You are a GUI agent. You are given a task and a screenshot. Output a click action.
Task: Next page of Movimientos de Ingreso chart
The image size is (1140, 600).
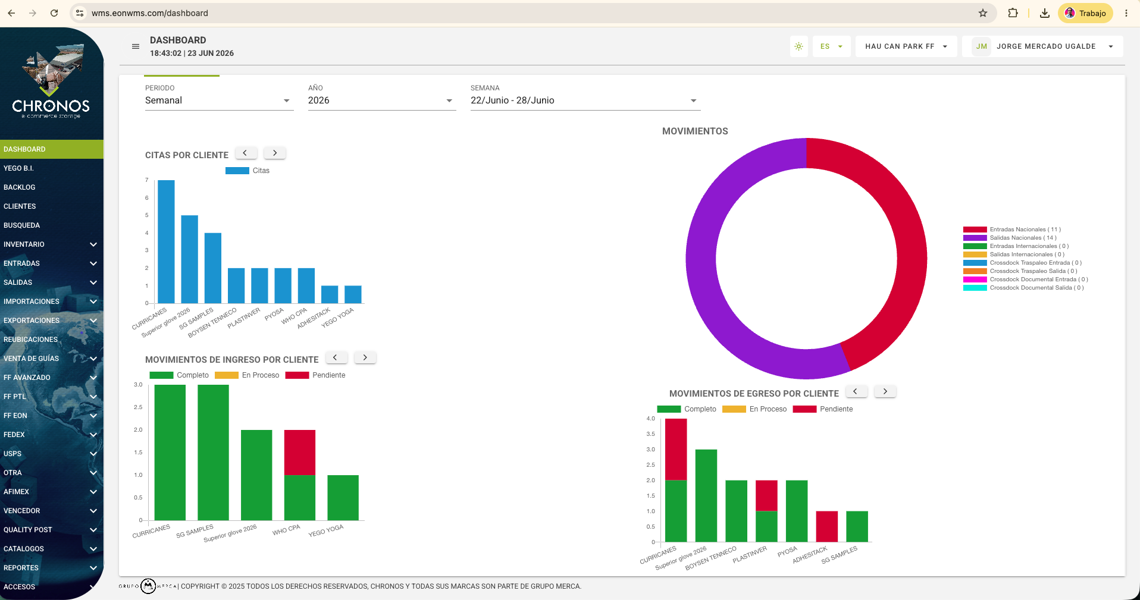point(365,357)
